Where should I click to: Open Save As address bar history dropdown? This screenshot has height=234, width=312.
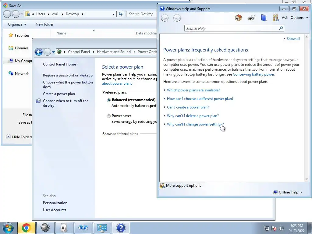pyautogui.click(x=113, y=14)
